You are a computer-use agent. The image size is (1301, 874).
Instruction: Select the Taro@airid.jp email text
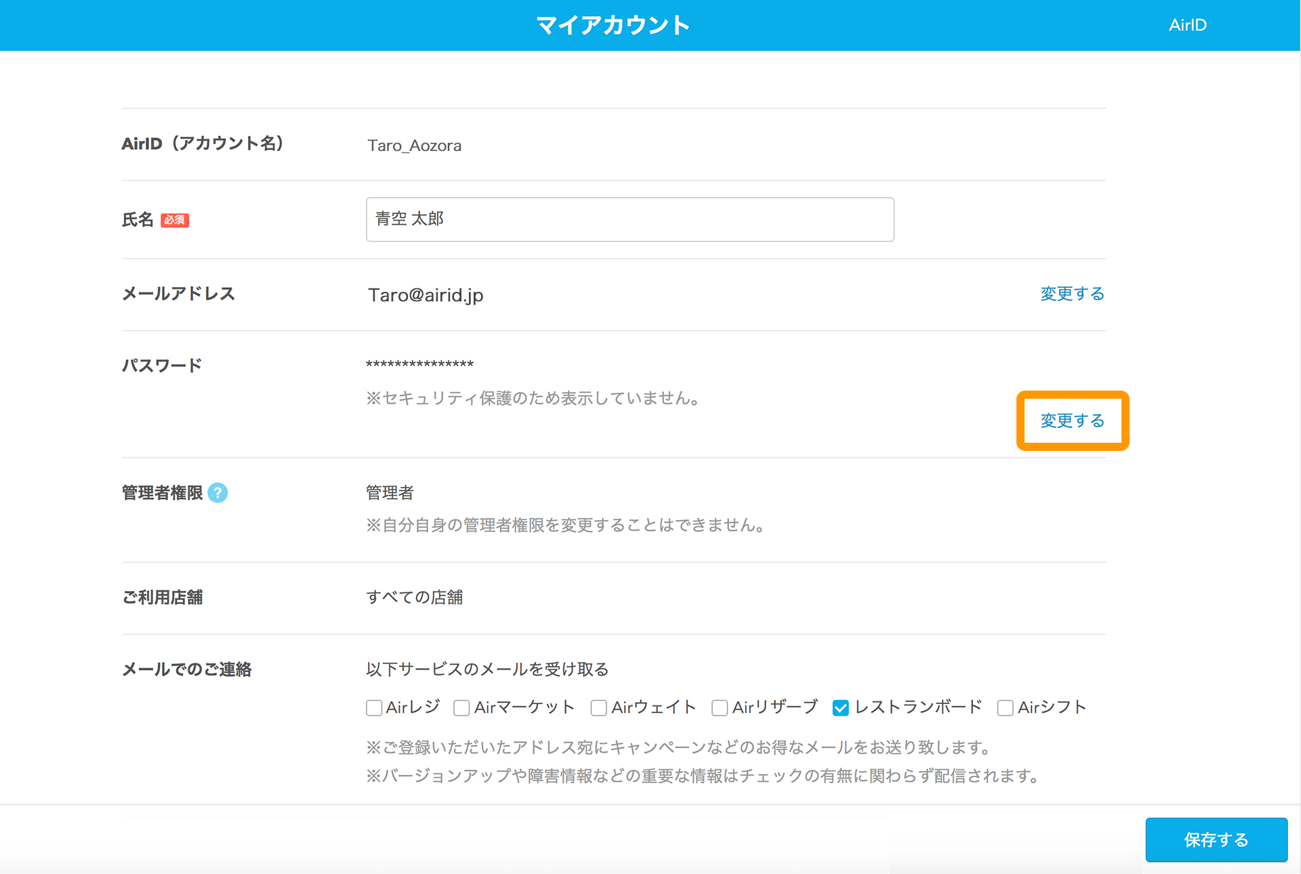pyautogui.click(x=426, y=295)
